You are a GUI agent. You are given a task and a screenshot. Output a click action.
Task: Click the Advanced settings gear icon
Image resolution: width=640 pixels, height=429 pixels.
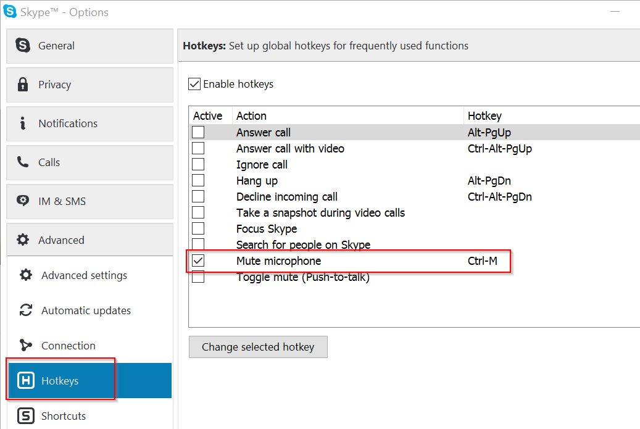click(x=26, y=275)
